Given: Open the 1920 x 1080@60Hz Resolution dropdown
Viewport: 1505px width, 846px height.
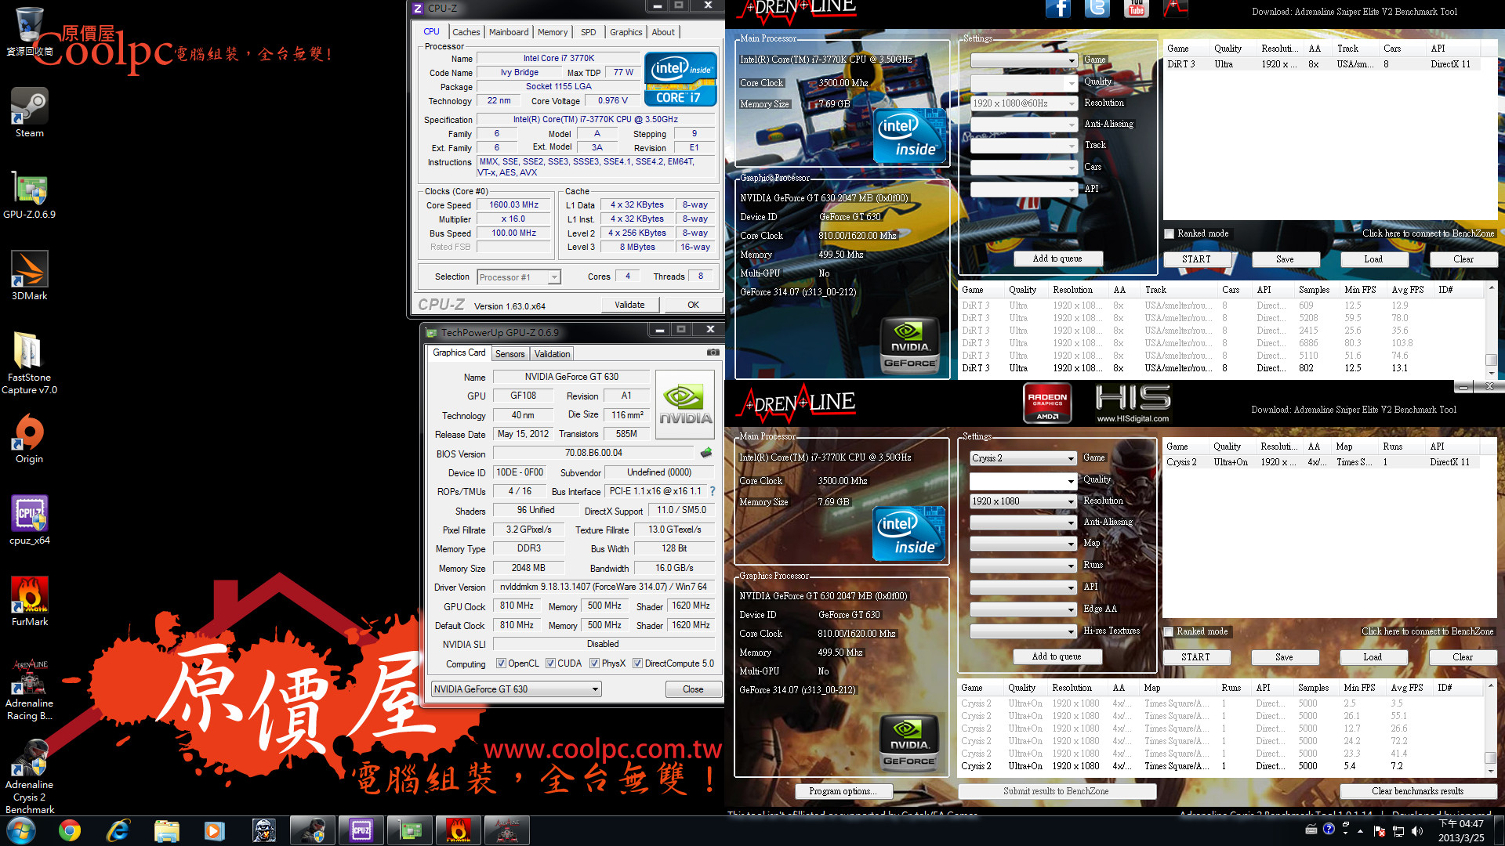Looking at the screenshot, I should (x=1024, y=103).
